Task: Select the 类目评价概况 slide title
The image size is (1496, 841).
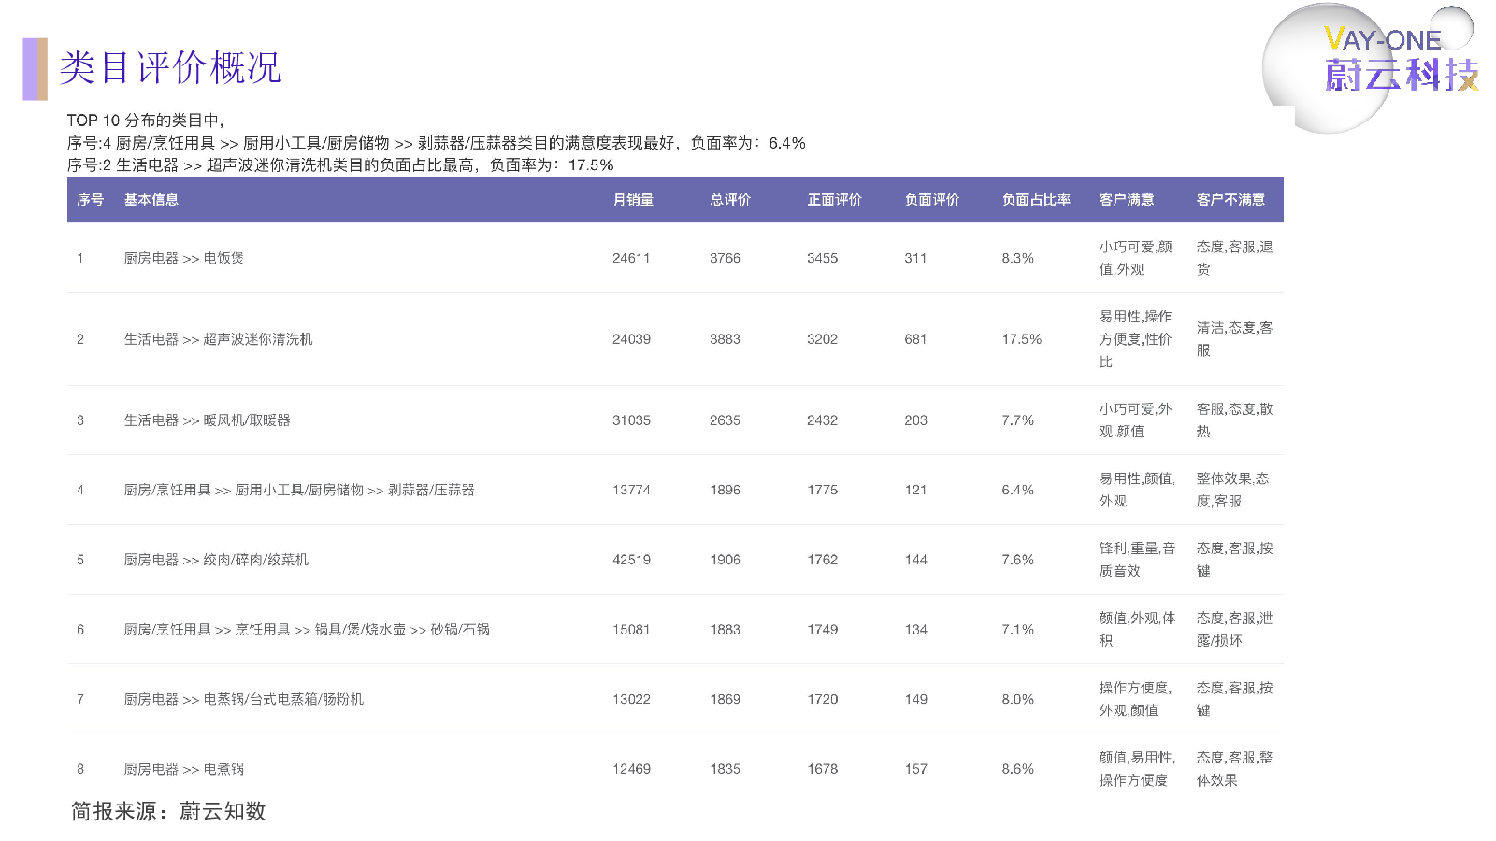Action: (x=170, y=68)
